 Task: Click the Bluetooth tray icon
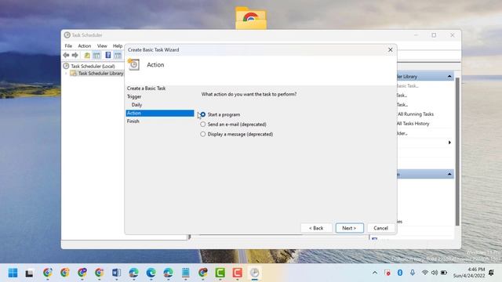click(x=400, y=273)
